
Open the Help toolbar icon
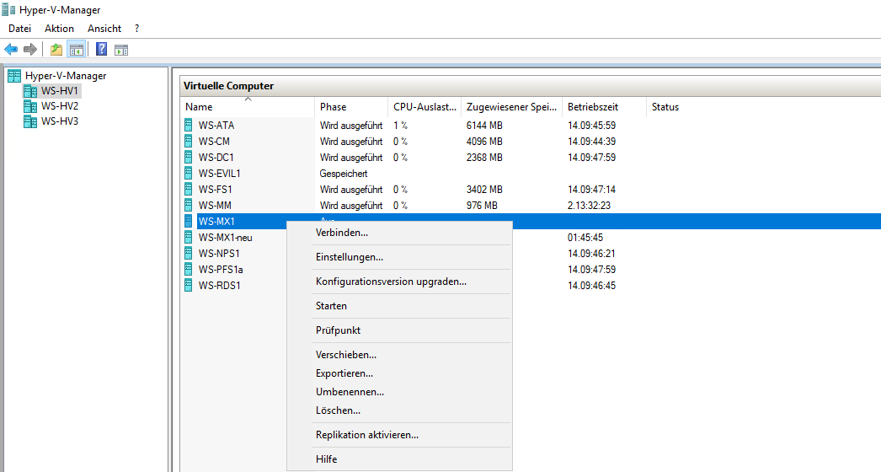click(101, 50)
